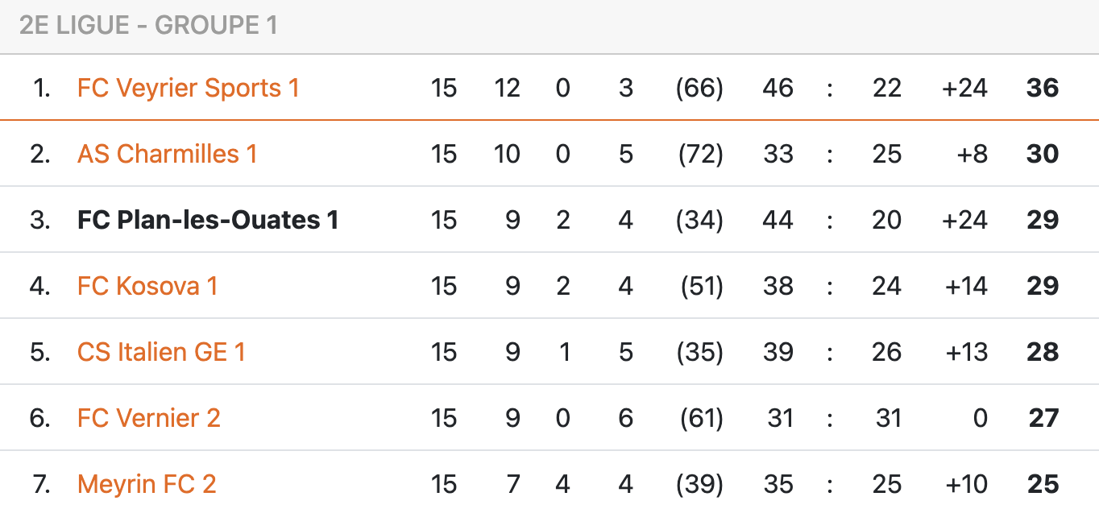This screenshot has width=1099, height=509.
Task: Select the +10 goal difference for Meyrin FC 2
Action: click(x=964, y=484)
